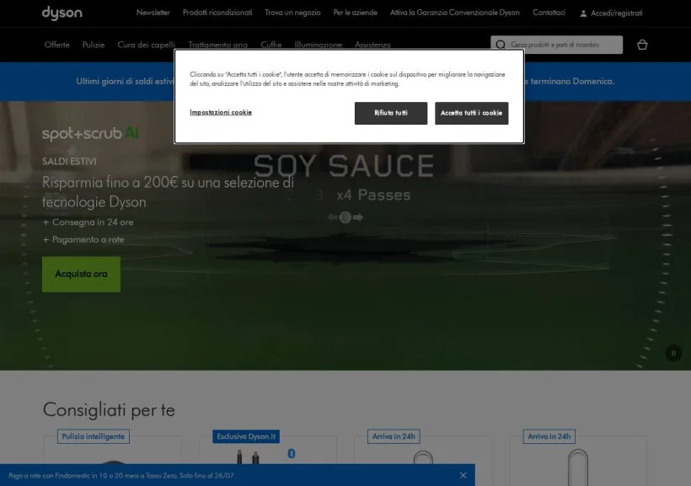Image resolution: width=691 pixels, height=486 pixels.
Task: Activate Garanzia Convenzionale Dyson link
Action: (x=455, y=13)
